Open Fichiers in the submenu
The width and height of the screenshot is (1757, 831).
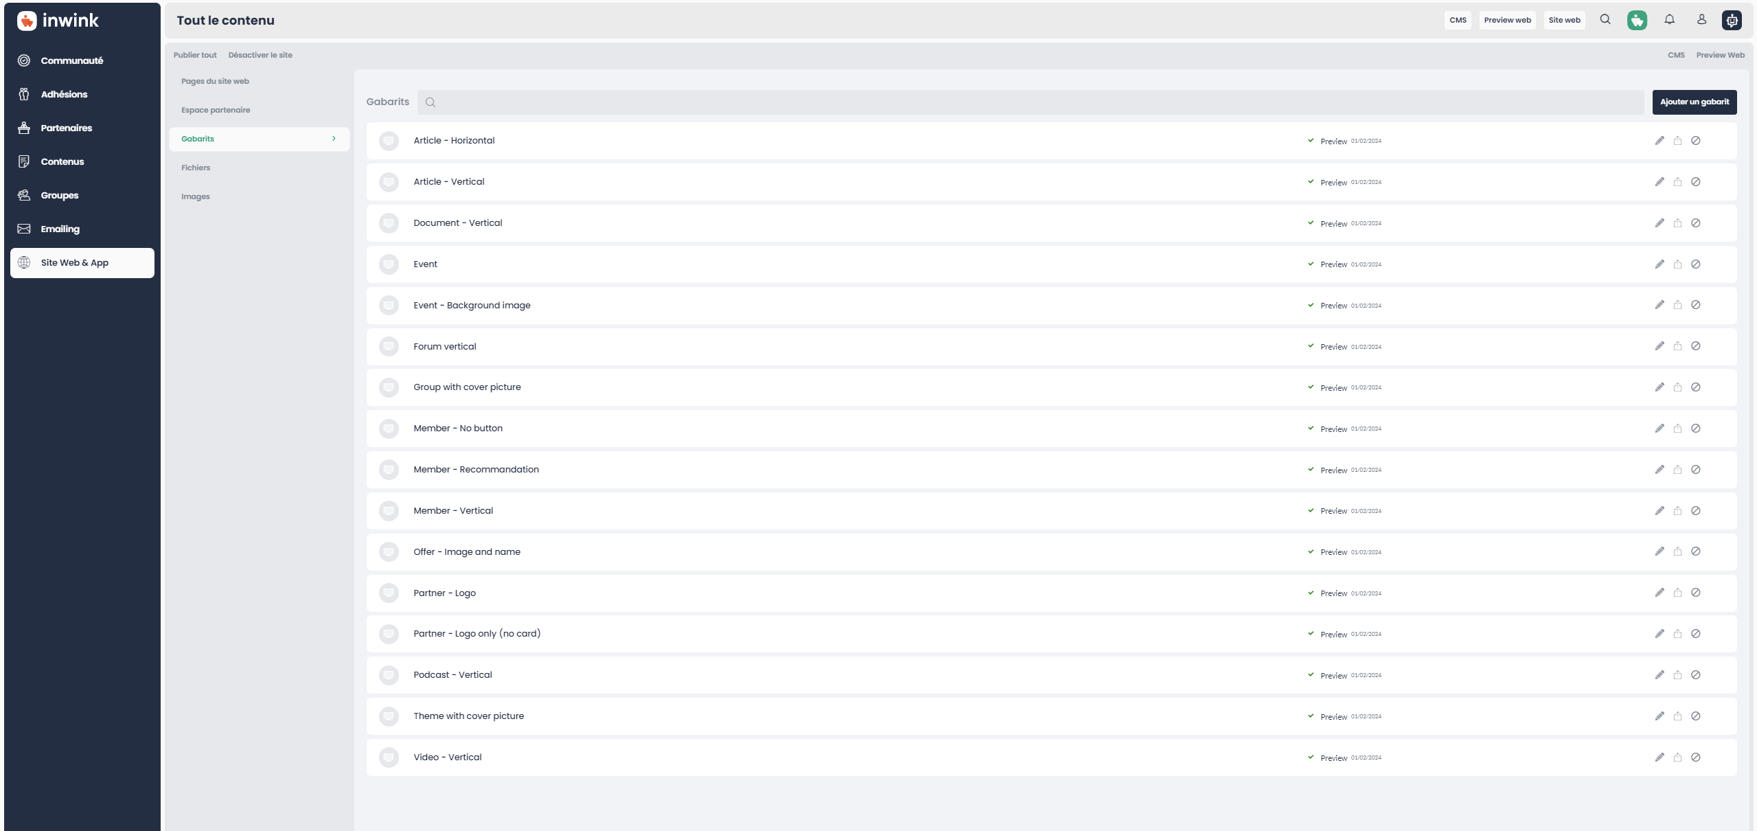[x=196, y=168]
